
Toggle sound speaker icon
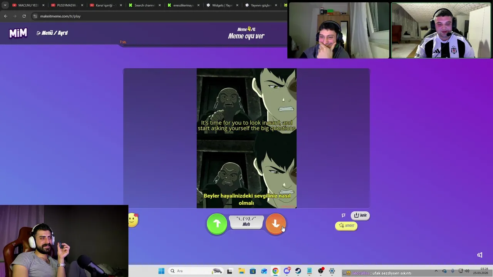[x=480, y=255]
